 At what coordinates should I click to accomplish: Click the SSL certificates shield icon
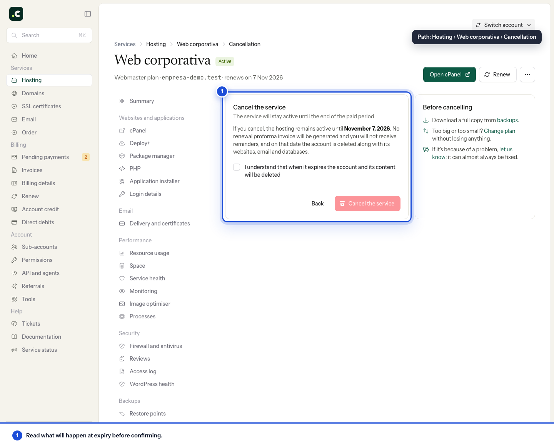pyautogui.click(x=14, y=106)
